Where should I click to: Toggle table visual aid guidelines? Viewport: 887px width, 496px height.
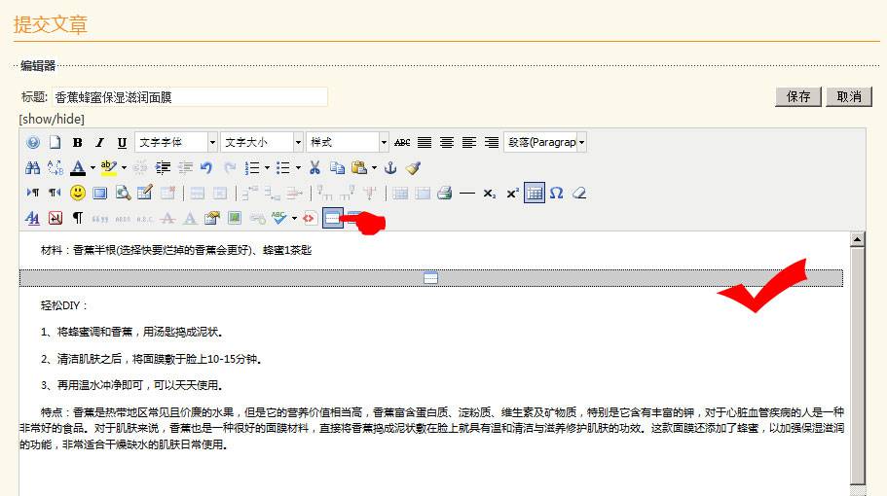(x=535, y=194)
